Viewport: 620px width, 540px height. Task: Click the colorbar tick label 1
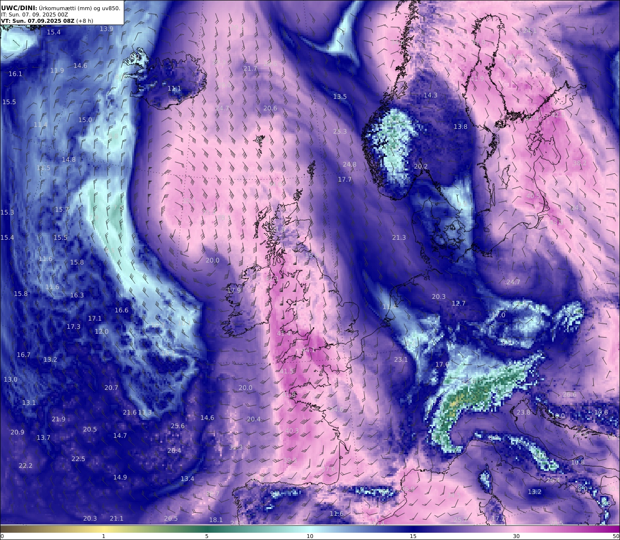click(x=104, y=536)
